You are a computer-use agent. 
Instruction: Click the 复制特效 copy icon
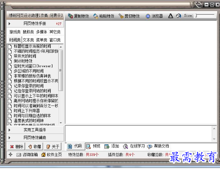coord(71,16)
